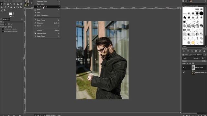
Task: Click the refresh brushes button
Action: tap(200, 51)
